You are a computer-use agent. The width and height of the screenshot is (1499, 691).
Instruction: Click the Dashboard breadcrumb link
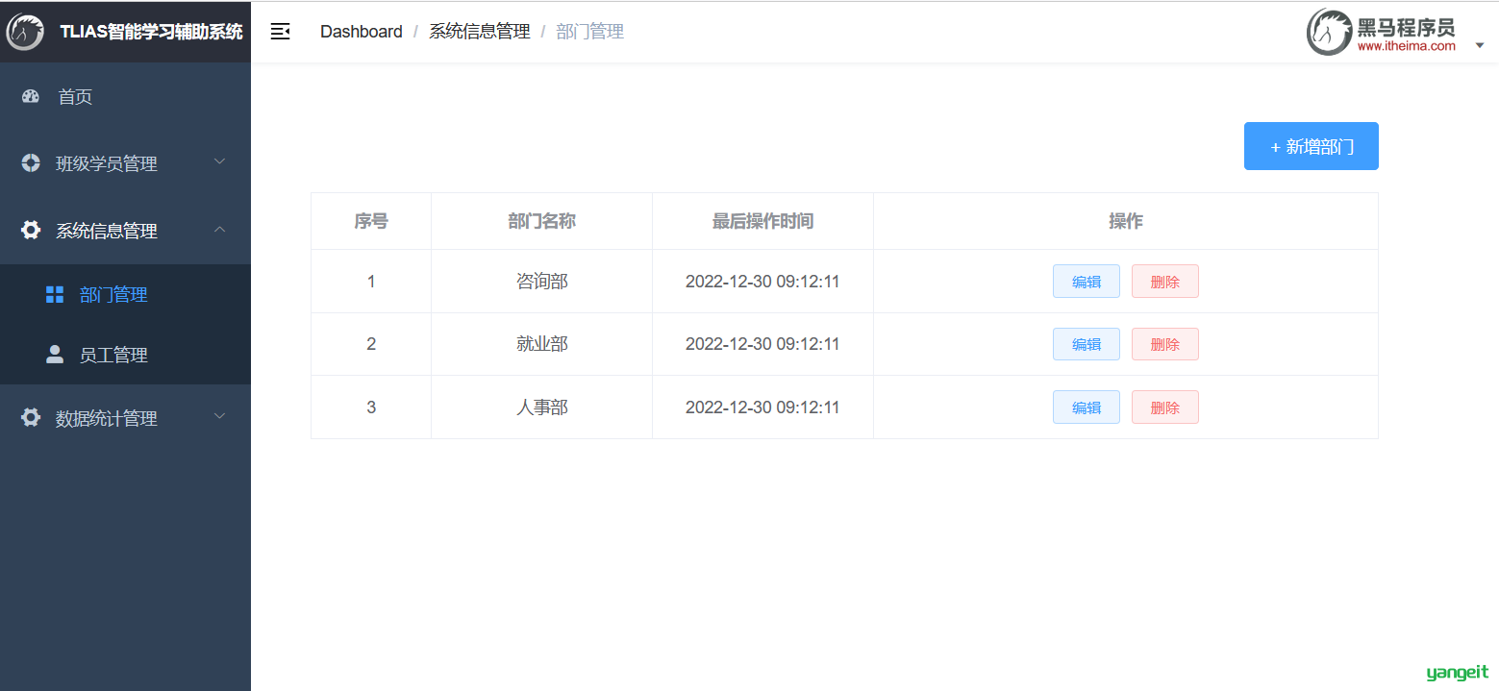click(x=361, y=32)
